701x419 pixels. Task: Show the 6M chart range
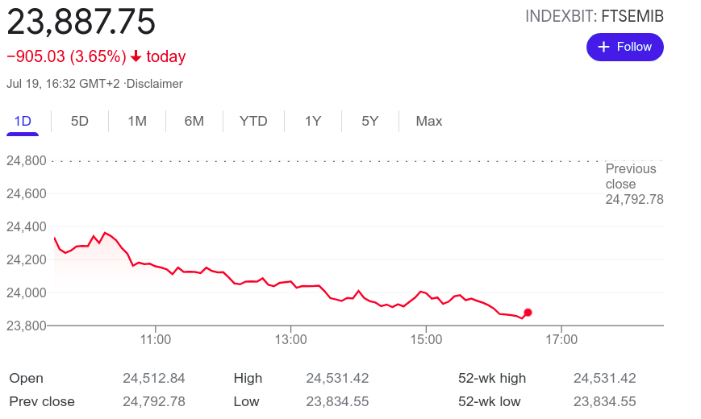coord(194,121)
